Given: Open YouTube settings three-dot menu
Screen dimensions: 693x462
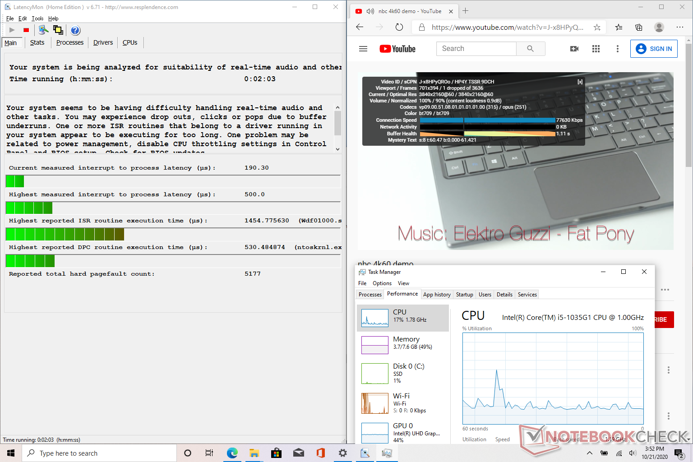Looking at the screenshot, I should tap(617, 49).
